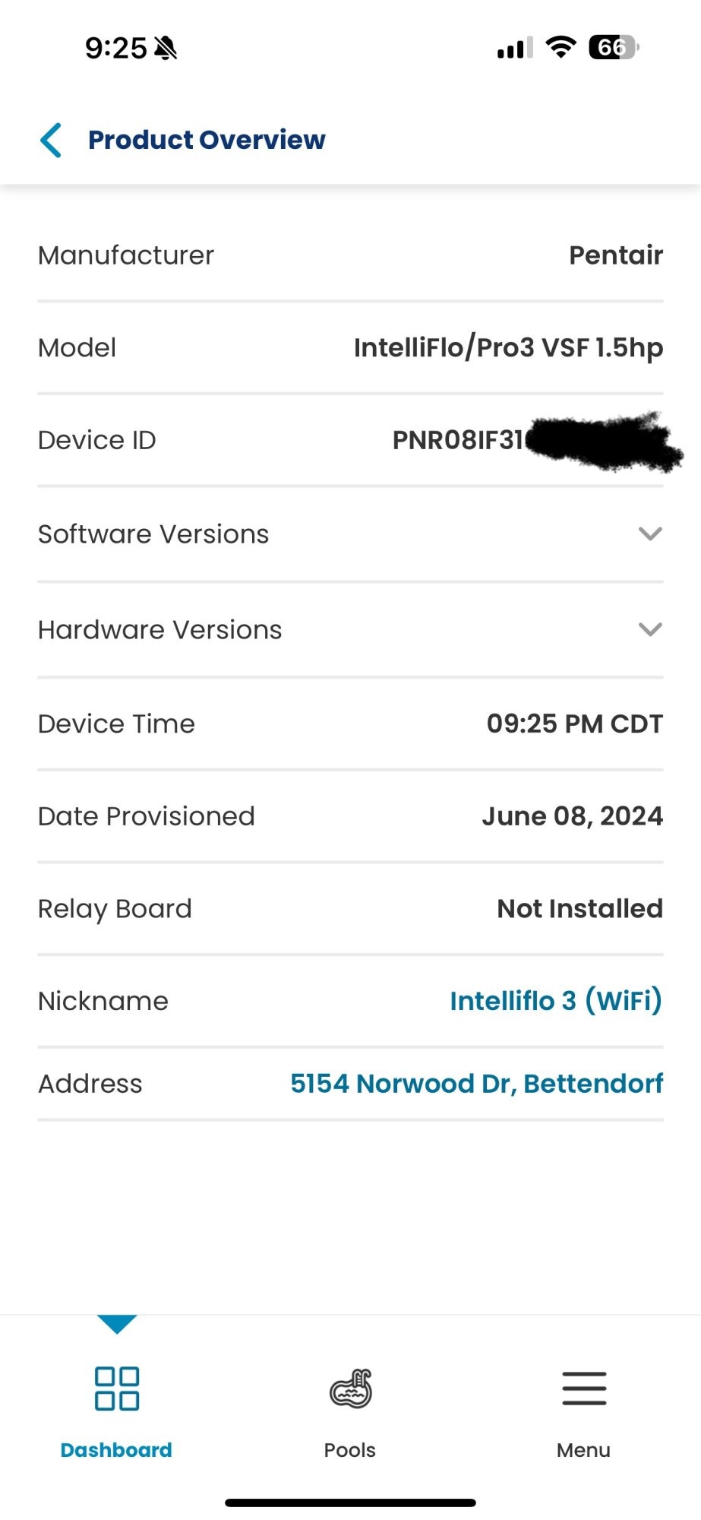Screen dimensions: 701x1520
Task: Switch to the Pools tab label
Action: [x=350, y=1450]
